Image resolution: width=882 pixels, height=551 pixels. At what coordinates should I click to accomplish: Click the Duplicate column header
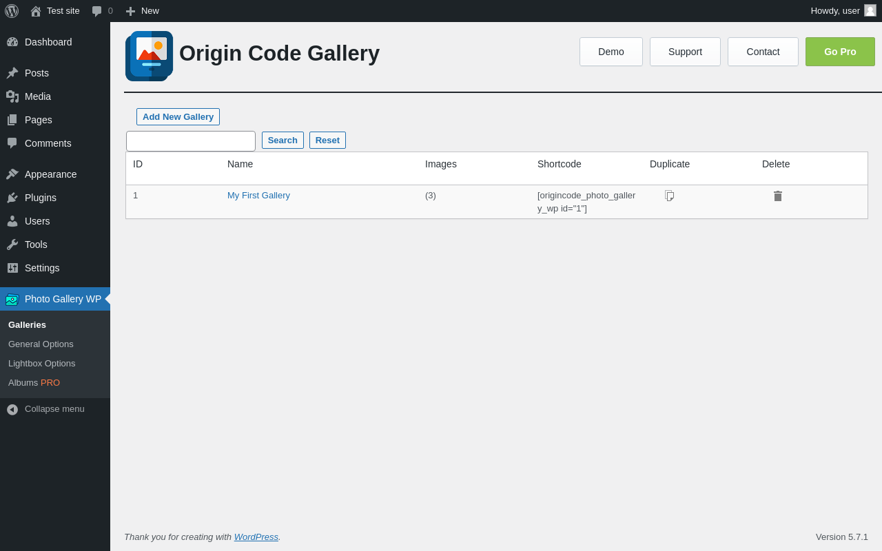670,164
